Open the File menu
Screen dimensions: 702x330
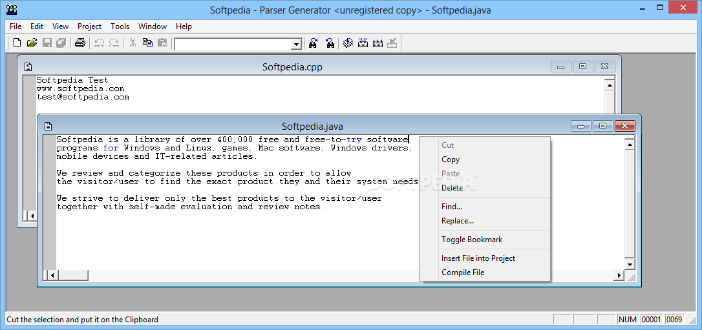(16, 26)
